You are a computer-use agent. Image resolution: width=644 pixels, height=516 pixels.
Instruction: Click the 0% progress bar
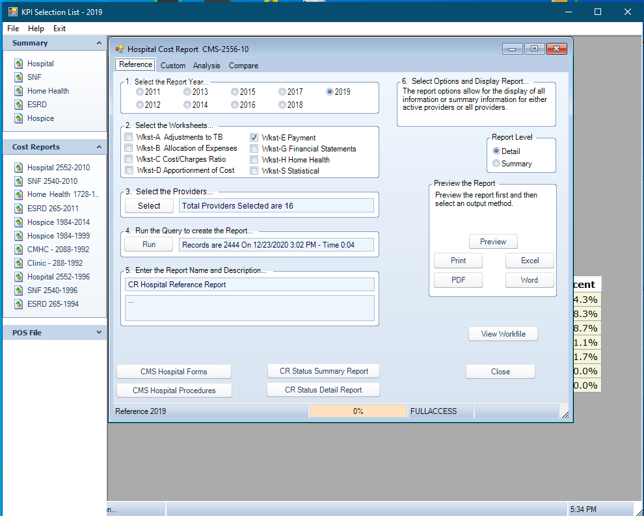(358, 411)
